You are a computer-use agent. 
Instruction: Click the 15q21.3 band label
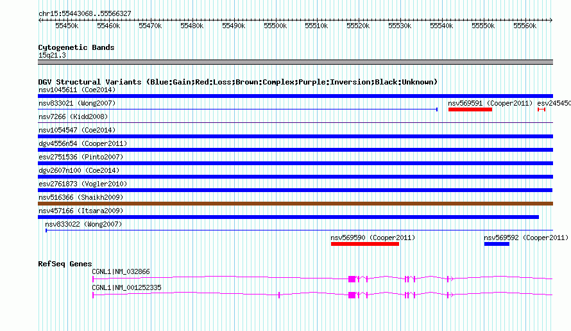tap(52, 55)
